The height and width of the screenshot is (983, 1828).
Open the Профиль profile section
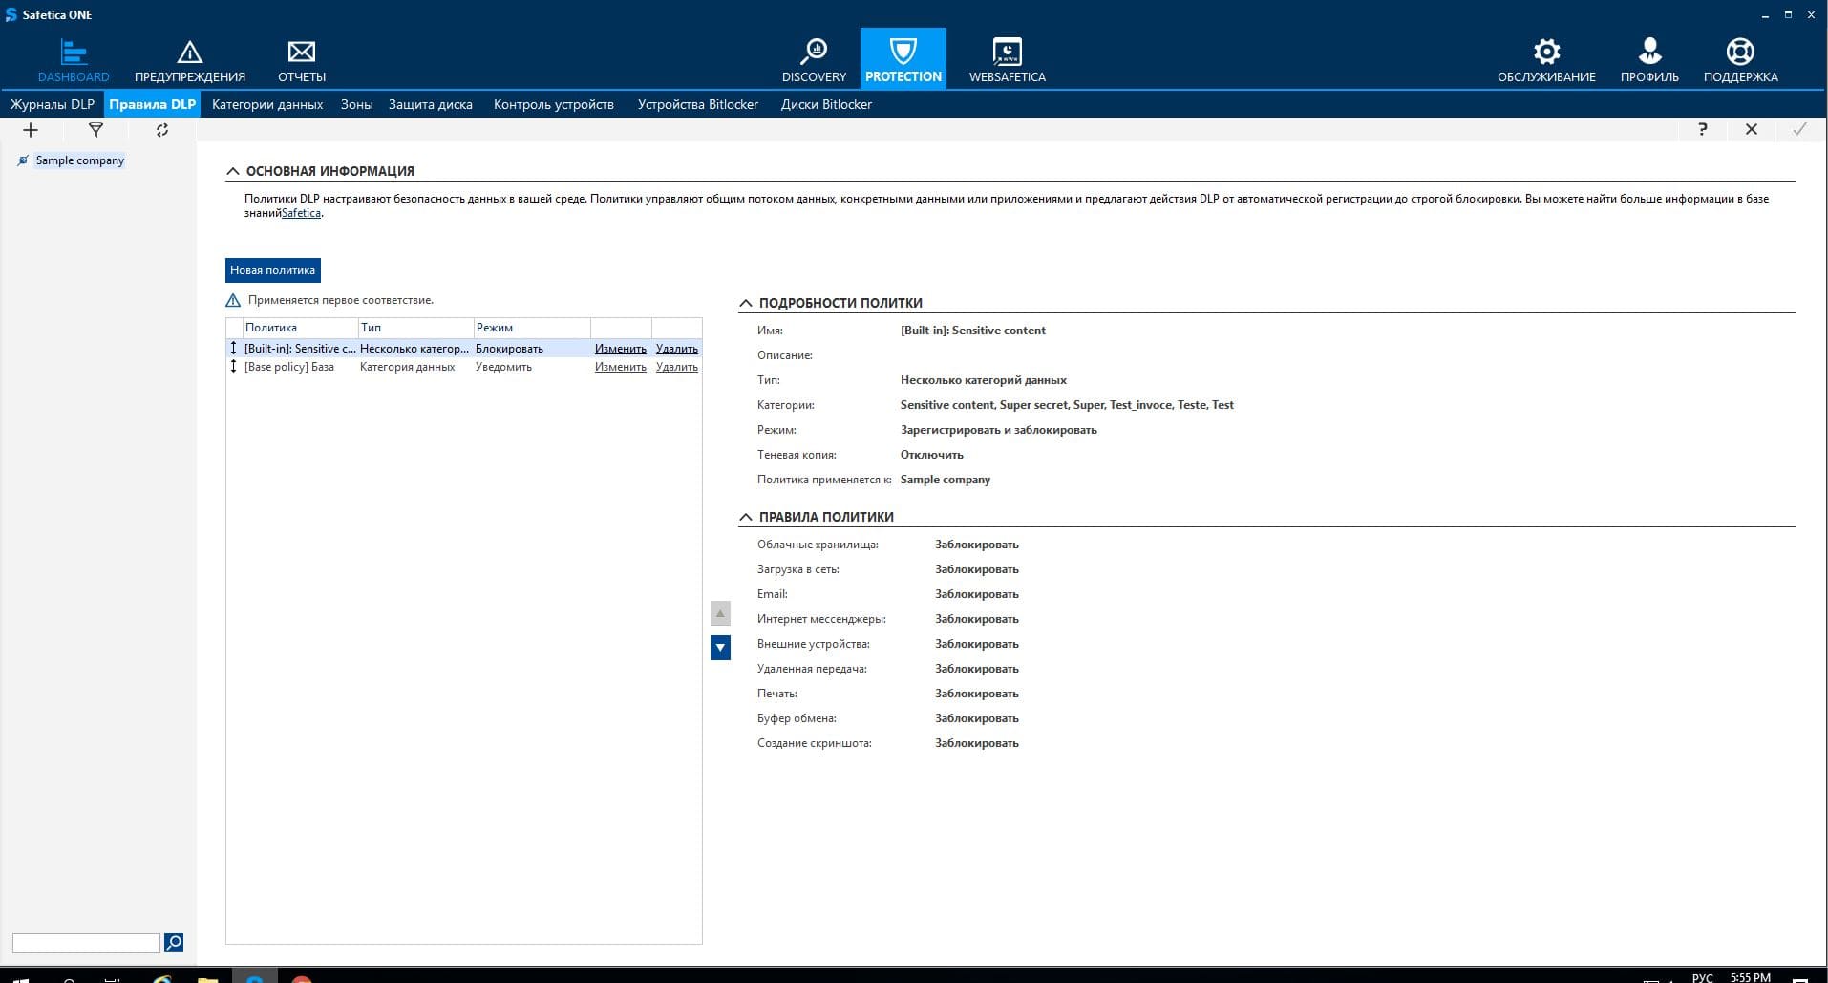(x=1649, y=59)
